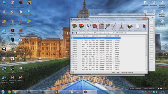This screenshot has width=168, height=94.
Task: Click the Тип column in background Explorer window
Action: pos(151,21)
